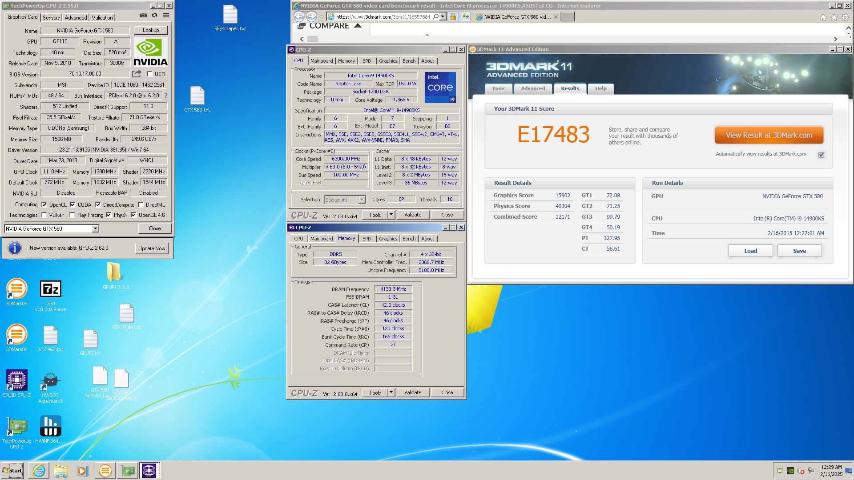This screenshot has width=854, height=480.
Task: Export the BIOS via the share arrow icon
Action: pyautogui.click(x=137, y=74)
